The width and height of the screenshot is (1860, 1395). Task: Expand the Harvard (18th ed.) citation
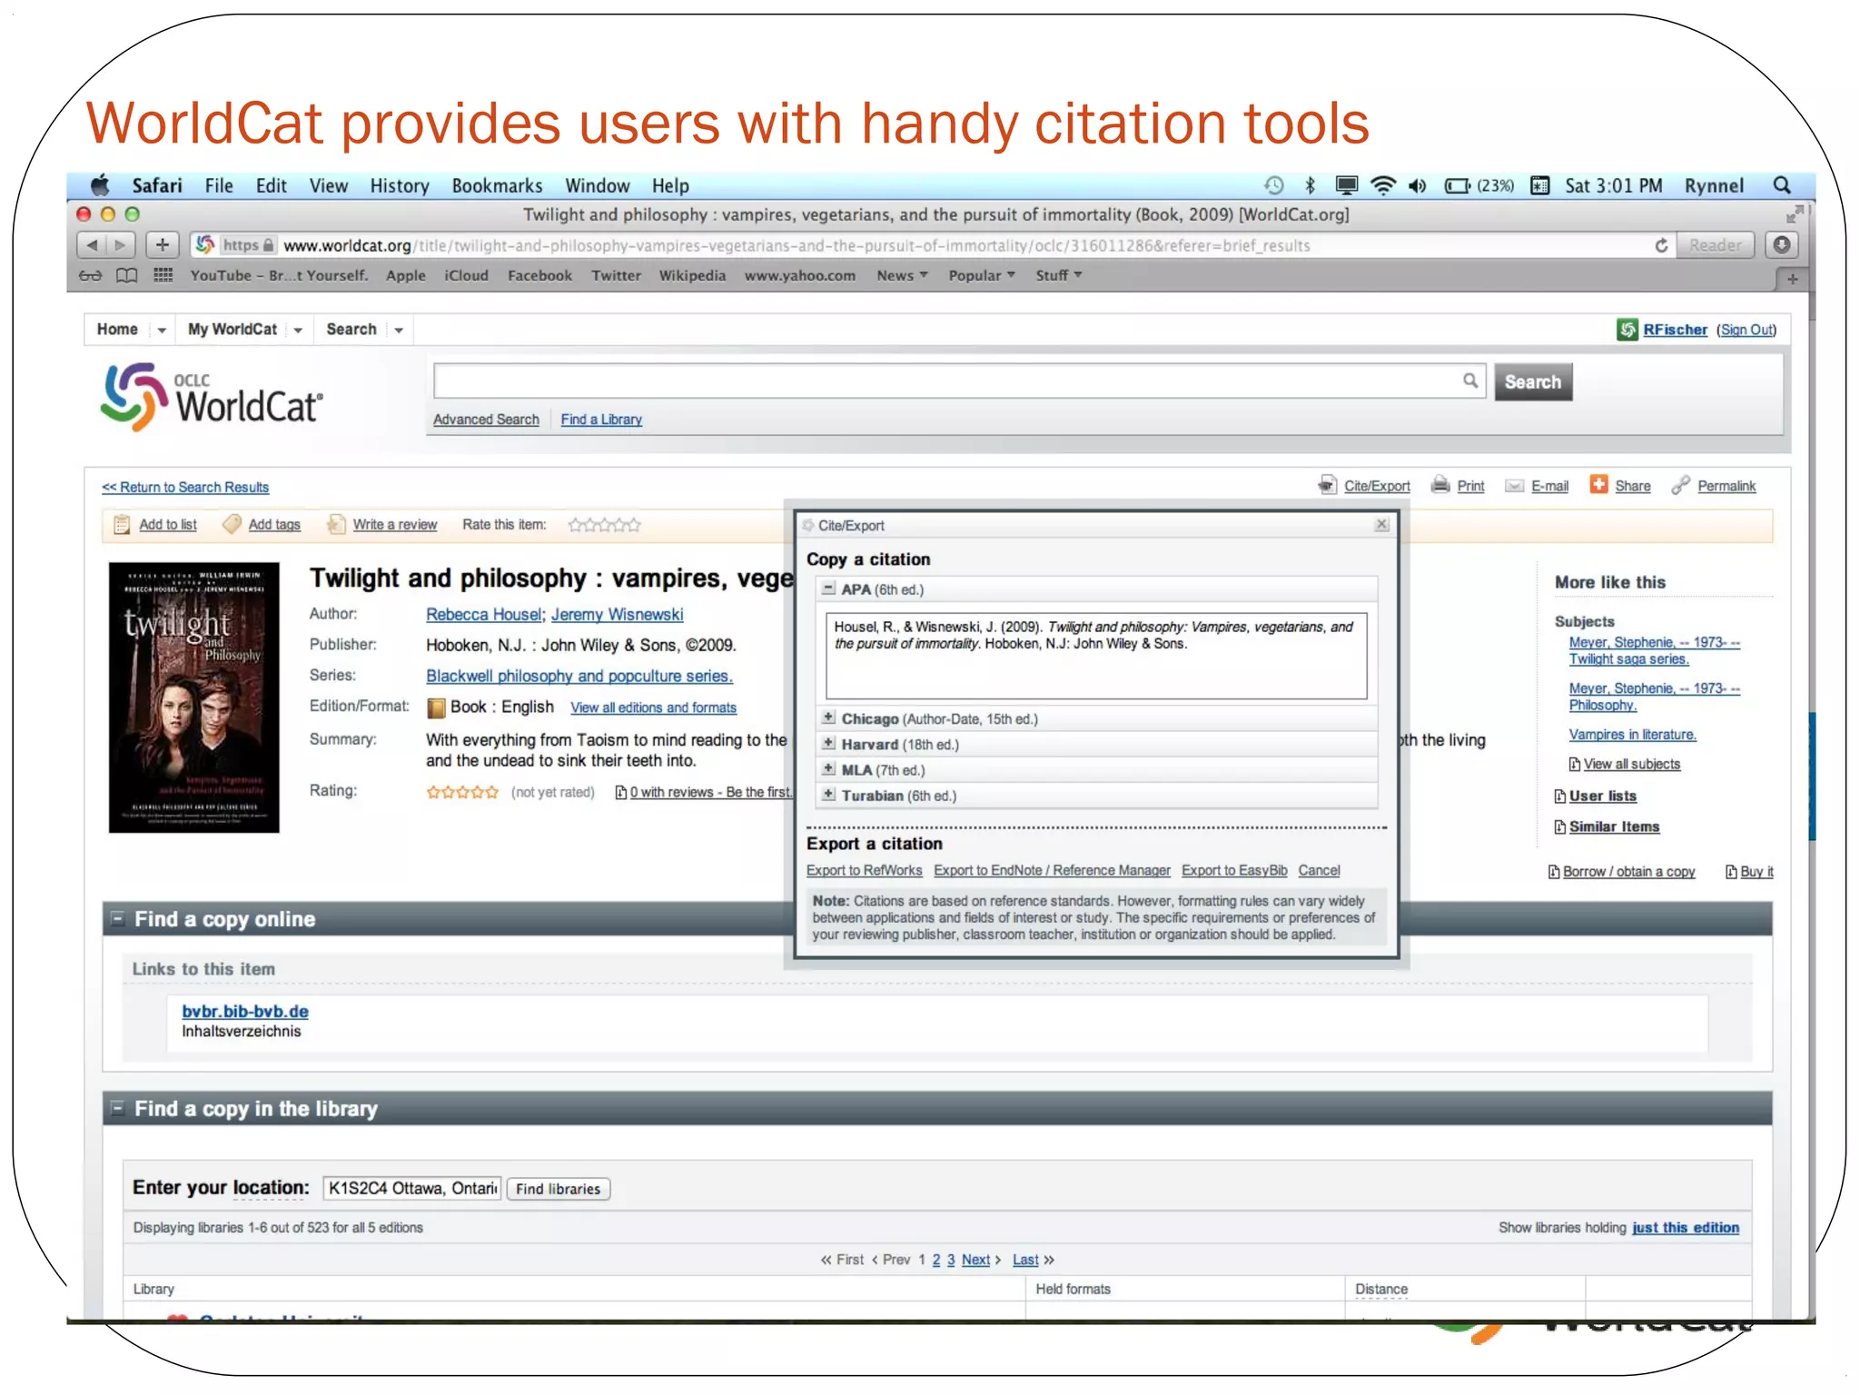pyautogui.click(x=828, y=743)
